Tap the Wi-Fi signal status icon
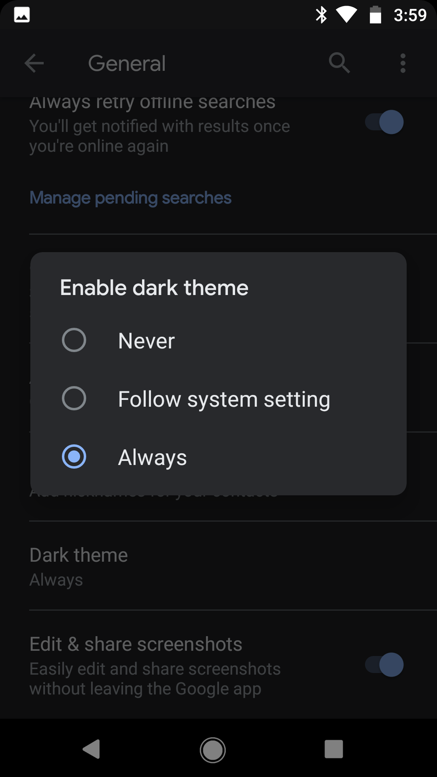The height and width of the screenshot is (777, 437). click(346, 15)
